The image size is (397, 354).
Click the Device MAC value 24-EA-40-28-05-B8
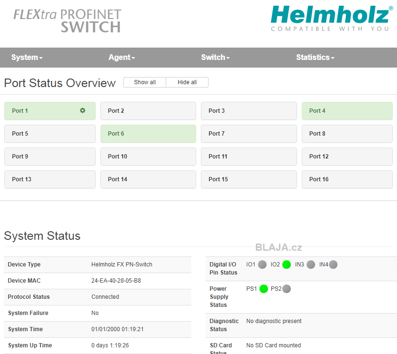[x=116, y=281]
